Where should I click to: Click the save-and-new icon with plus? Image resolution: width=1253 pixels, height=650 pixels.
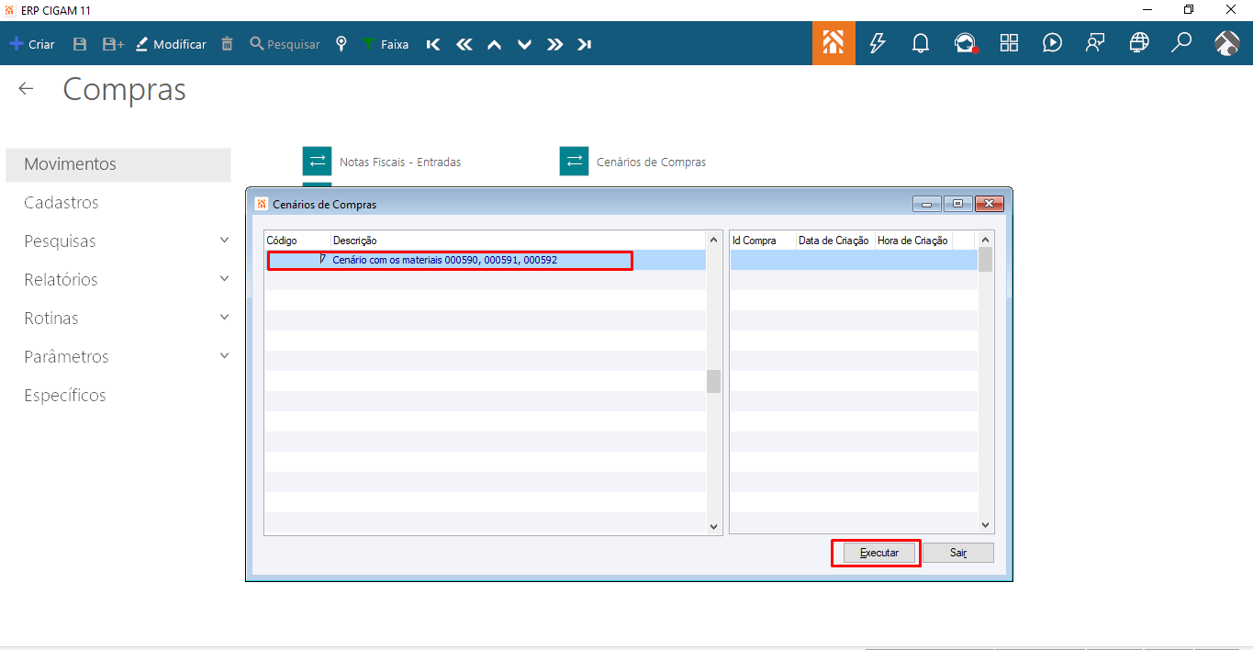[113, 44]
